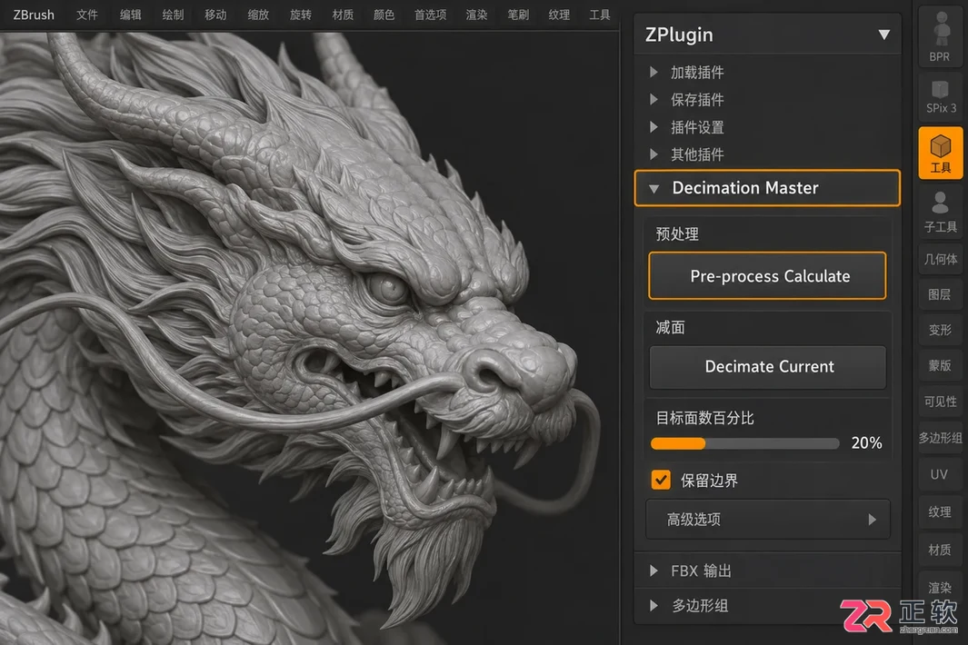Image resolution: width=968 pixels, height=645 pixels.
Task: Open the ZBrush menu
Action: pos(34,15)
